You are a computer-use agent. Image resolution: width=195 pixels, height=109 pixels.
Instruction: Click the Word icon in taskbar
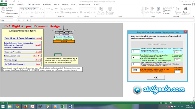(x=71, y=106)
